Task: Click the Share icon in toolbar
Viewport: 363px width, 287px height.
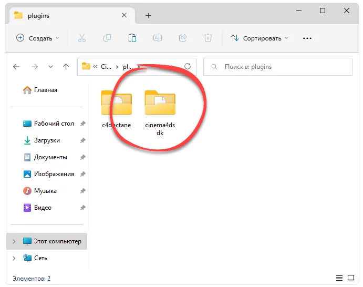Action: click(183, 38)
